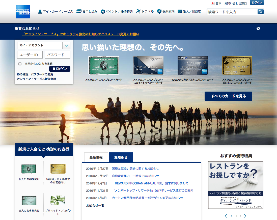Open 国税お取扱い開始に関するお知らせ

pyautogui.click(x=135, y=169)
